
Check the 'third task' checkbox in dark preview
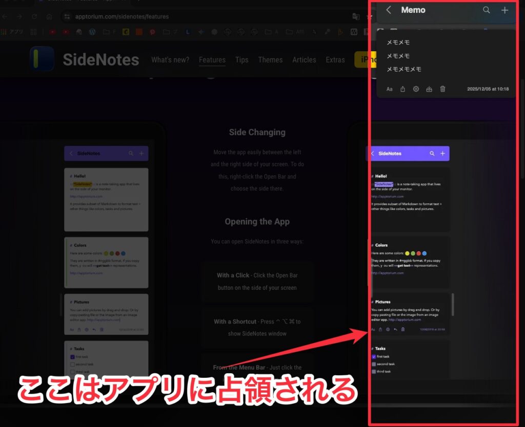[x=374, y=372]
